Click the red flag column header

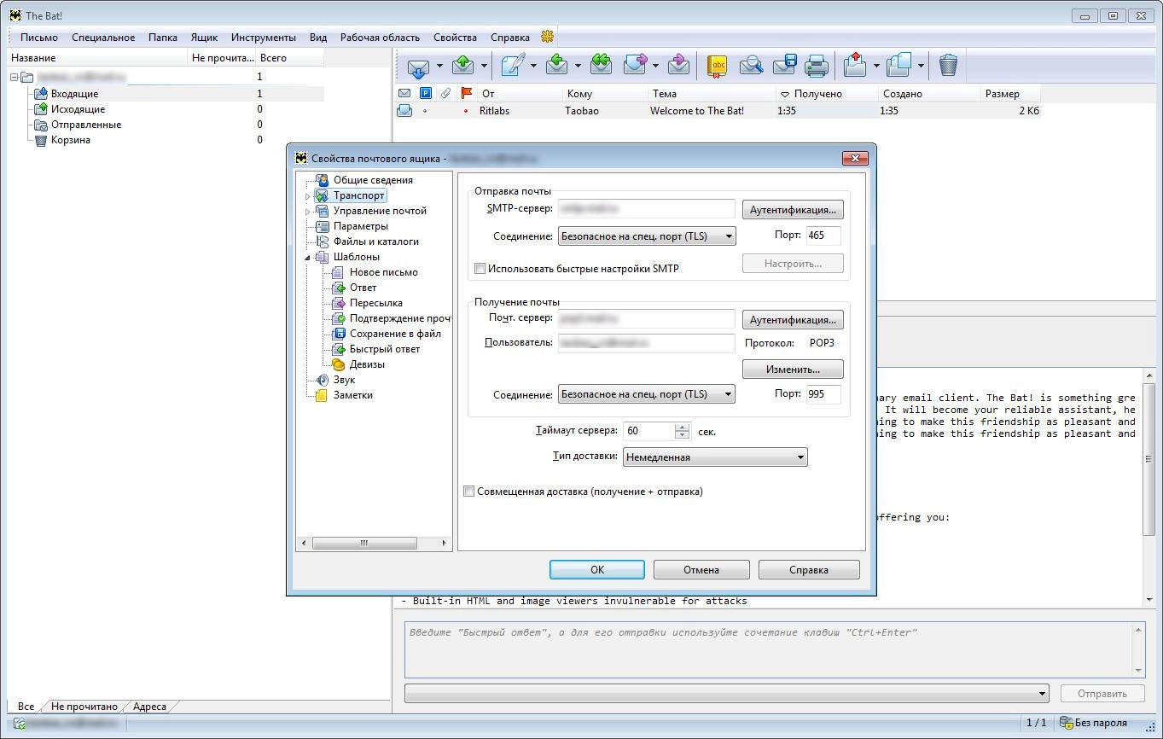point(466,93)
